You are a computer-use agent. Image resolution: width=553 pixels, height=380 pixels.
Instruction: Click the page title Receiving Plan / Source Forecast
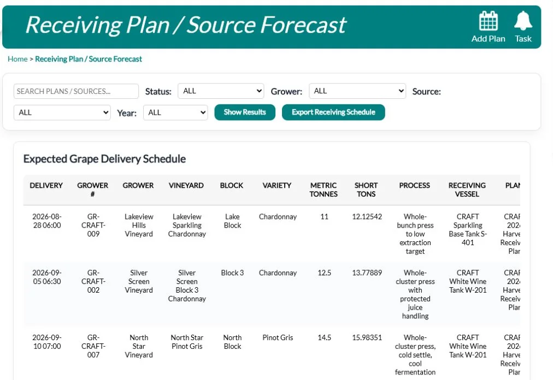point(186,25)
